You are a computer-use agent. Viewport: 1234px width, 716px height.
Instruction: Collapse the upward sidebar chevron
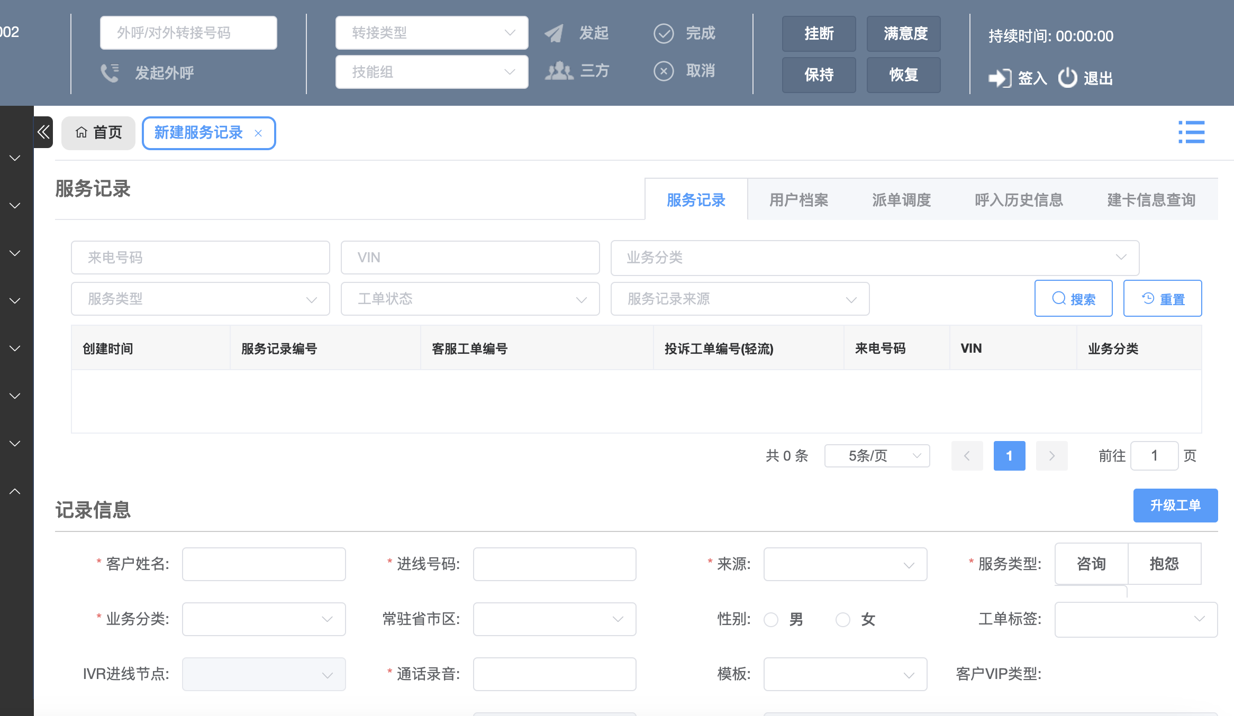point(15,491)
